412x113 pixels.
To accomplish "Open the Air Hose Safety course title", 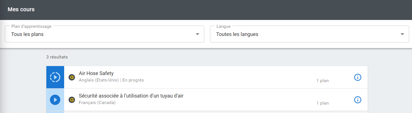I will pyautogui.click(x=96, y=73).
